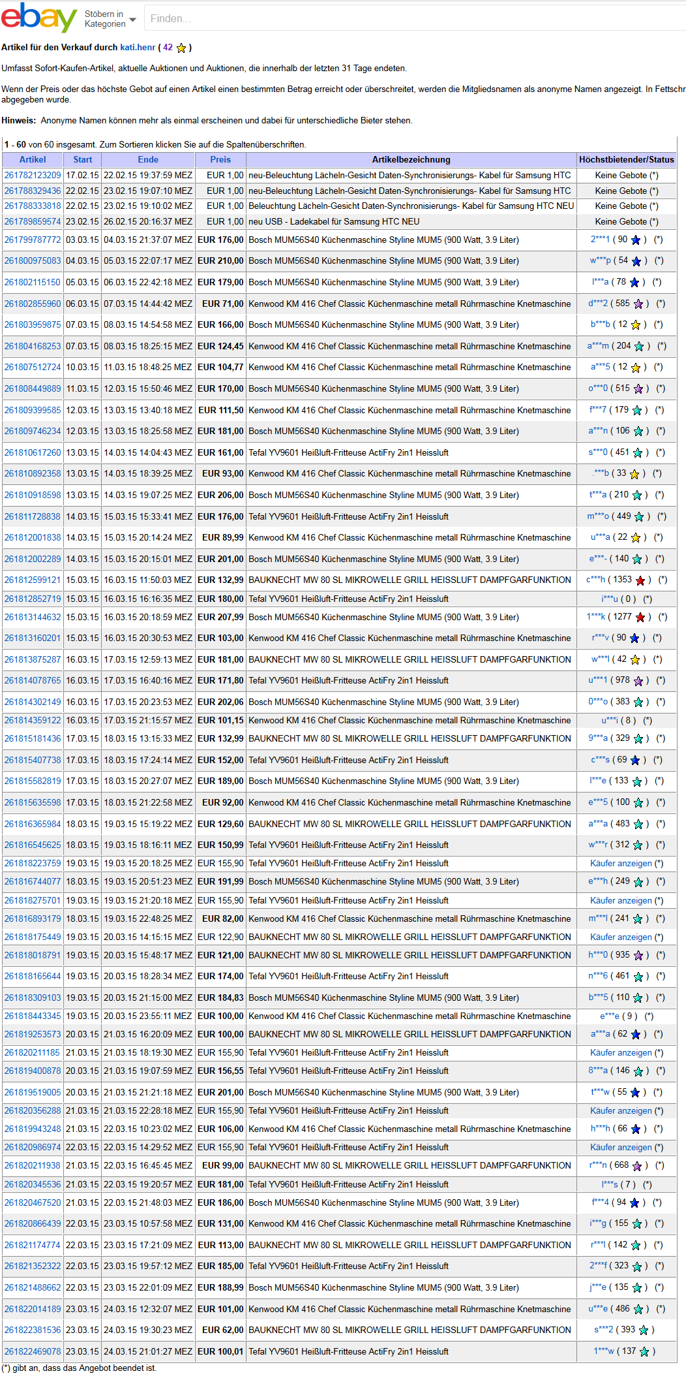
Task: Open item 261820211938
Action: pyautogui.click(x=33, y=1165)
